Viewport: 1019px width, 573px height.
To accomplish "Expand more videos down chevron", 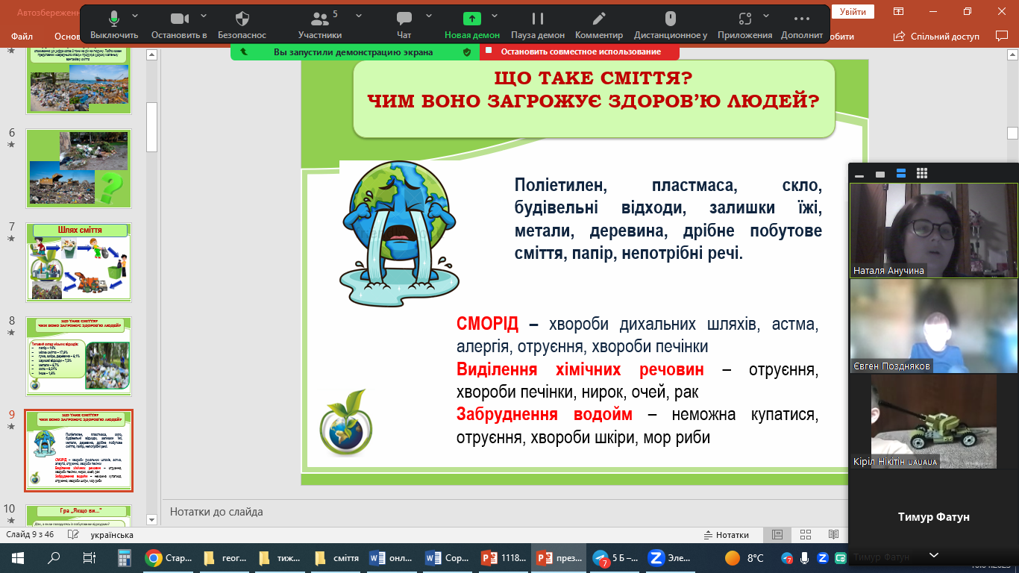I will point(934,555).
